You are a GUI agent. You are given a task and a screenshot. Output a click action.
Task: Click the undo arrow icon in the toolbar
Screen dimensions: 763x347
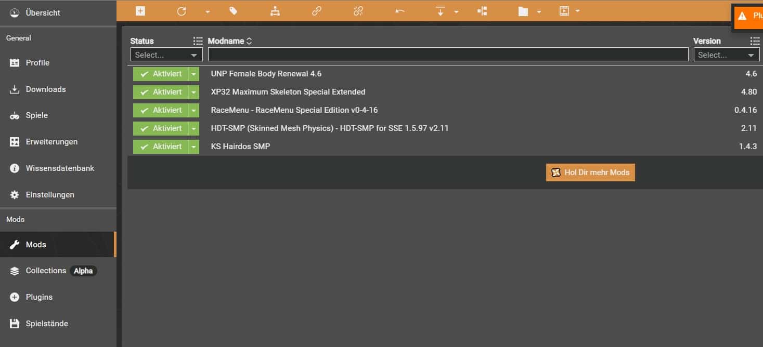(399, 11)
